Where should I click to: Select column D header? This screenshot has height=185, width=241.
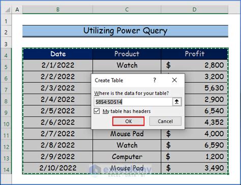click(194, 10)
